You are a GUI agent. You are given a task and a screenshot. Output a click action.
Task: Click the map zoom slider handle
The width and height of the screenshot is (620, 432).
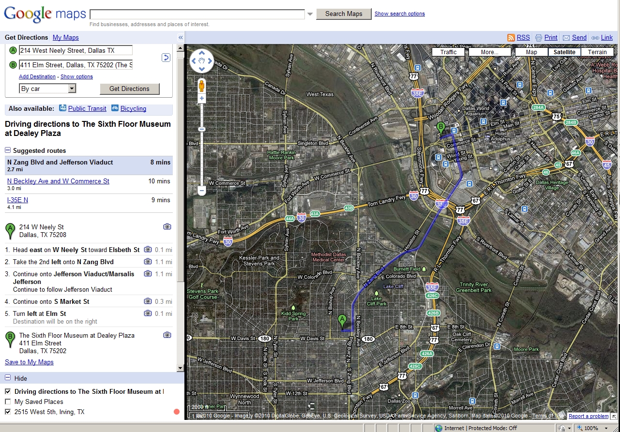pos(202,129)
